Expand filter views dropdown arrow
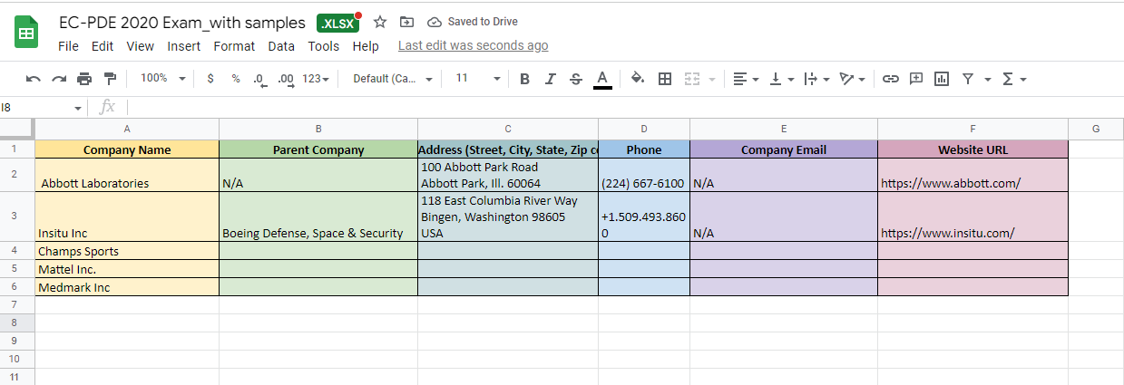This screenshot has height=385, width=1124. (x=987, y=80)
